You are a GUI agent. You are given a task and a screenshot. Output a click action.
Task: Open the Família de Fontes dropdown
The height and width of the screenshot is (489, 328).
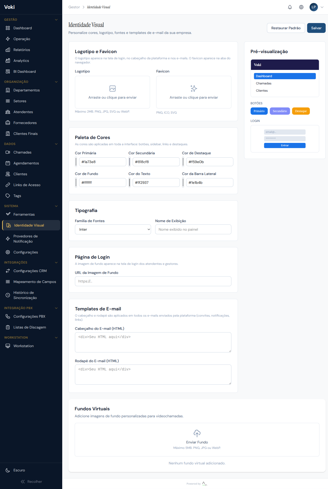[x=113, y=229]
